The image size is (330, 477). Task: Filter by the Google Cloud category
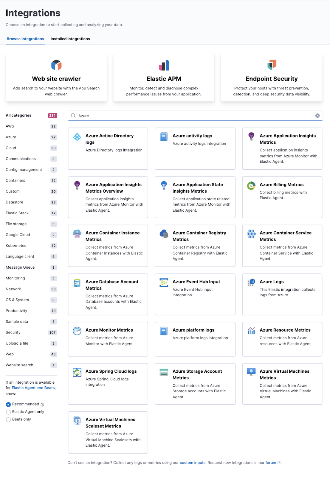[31, 235]
